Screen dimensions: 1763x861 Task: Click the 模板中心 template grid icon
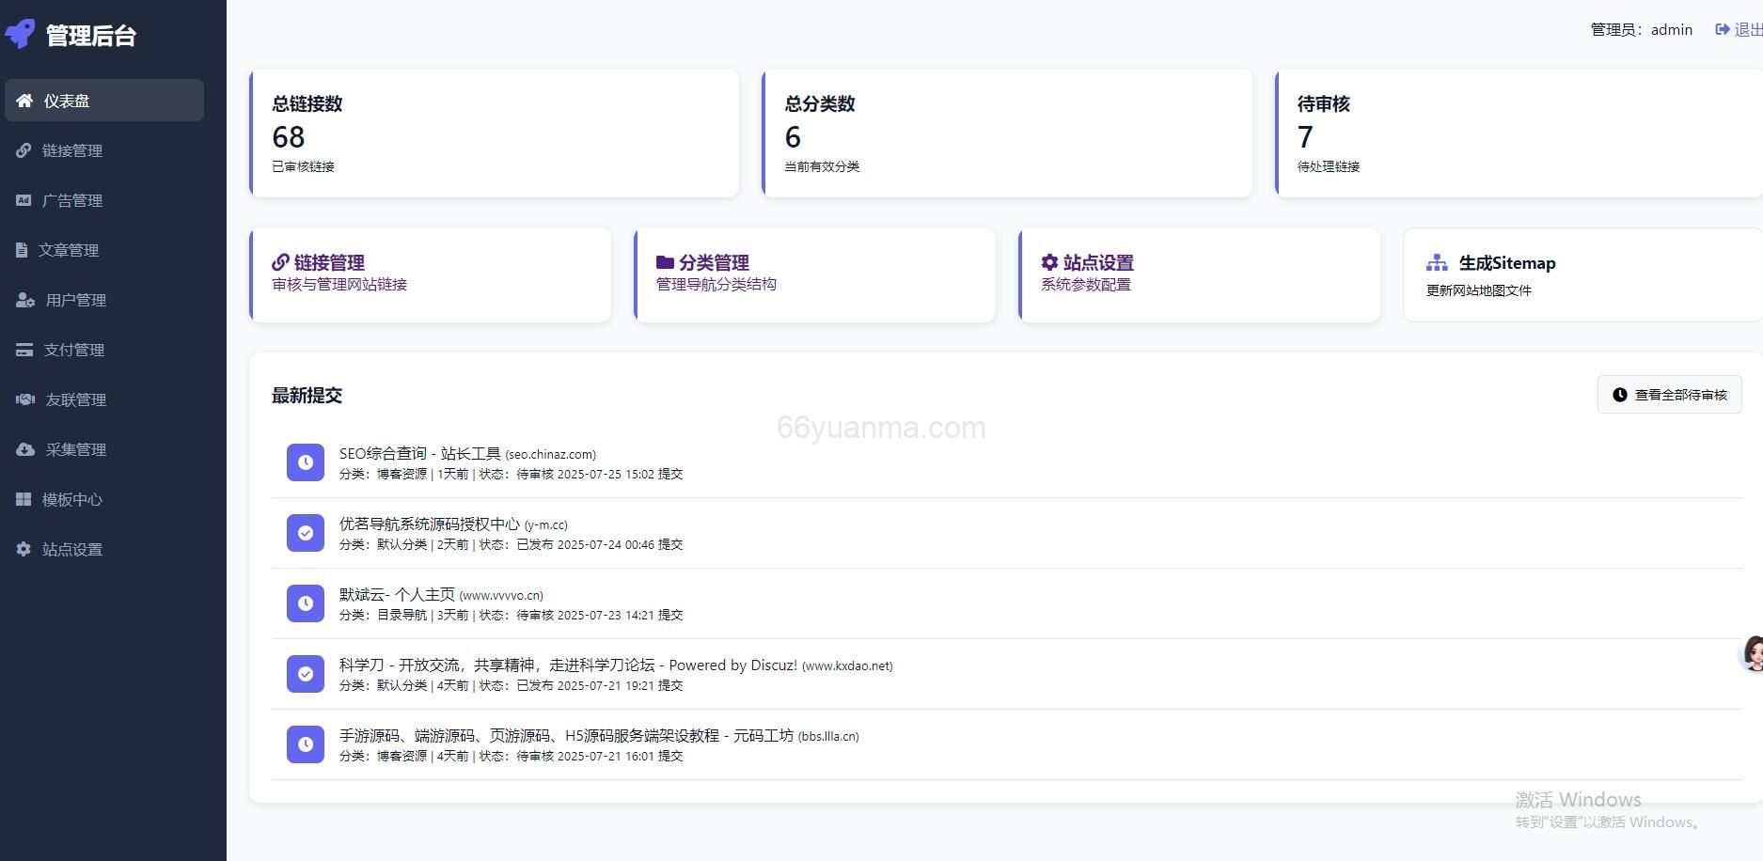(24, 498)
